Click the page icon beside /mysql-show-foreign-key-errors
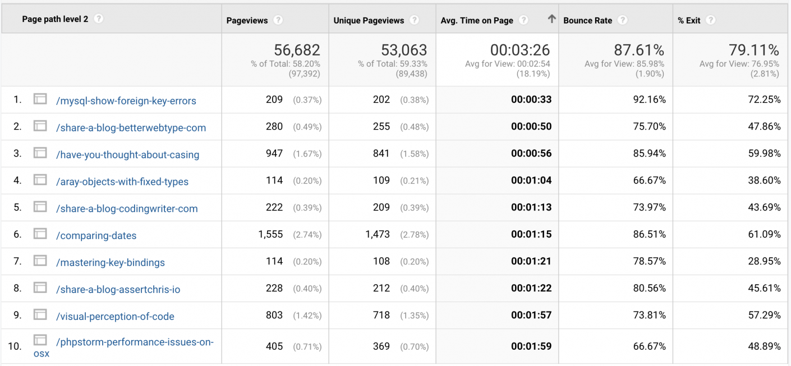 pos(40,98)
